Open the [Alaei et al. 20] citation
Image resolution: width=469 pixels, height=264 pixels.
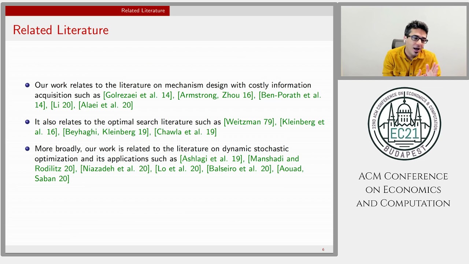[x=106, y=105]
